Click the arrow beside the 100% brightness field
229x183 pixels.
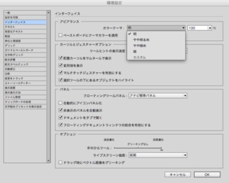[x=210, y=28]
